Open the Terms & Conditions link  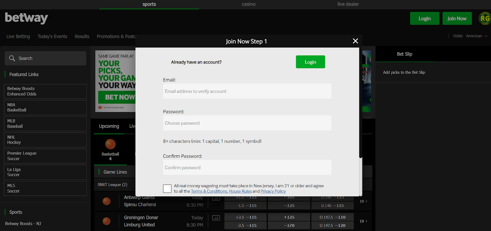tap(209, 191)
